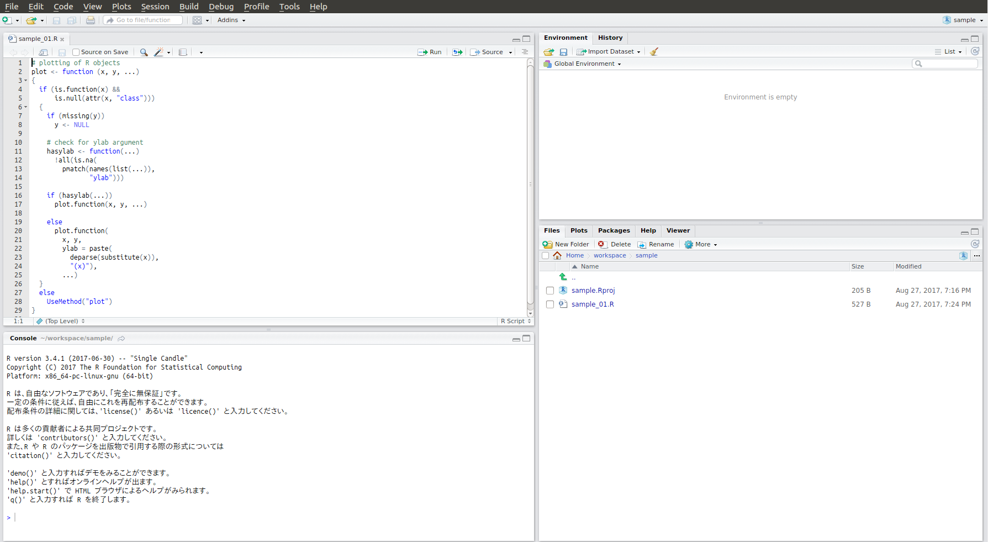Image resolution: width=988 pixels, height=542 pixels.
Task: Click the Re-run previous code region icon
Action: (x=457, y=52)
